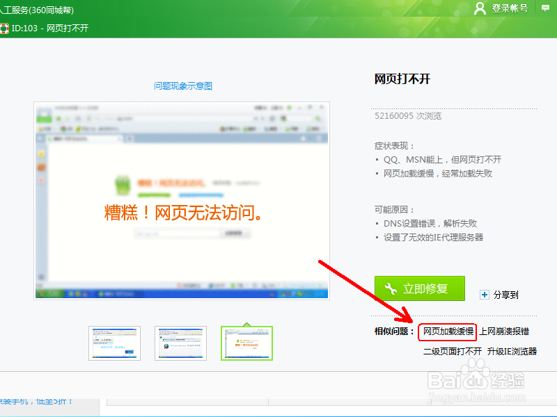Viewport: 557px width, 417px height.
Task: Select the first screenshot thumbnail
Action: click(x=114, y=343)
